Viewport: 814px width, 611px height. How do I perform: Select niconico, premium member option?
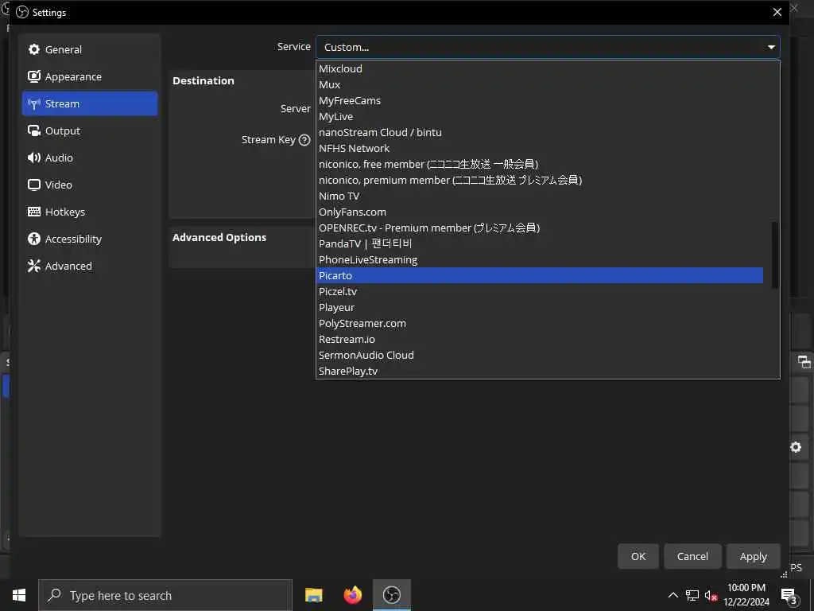coord(540,181)
